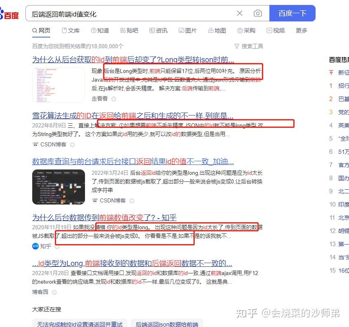Click thumbnail of the Long类型转json result

pos(59,85)
